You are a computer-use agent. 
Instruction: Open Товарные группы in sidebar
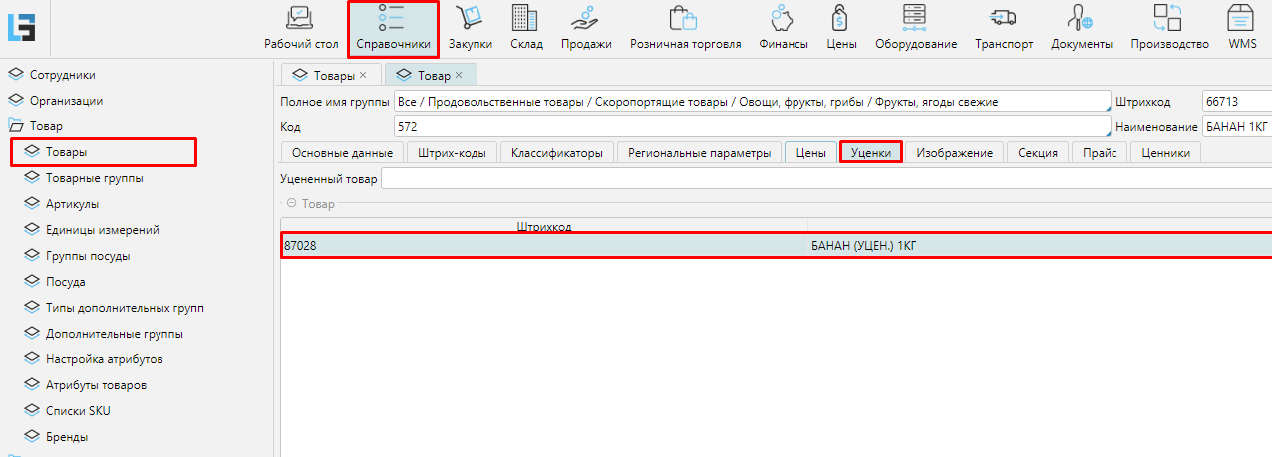(x=94, y=178)
